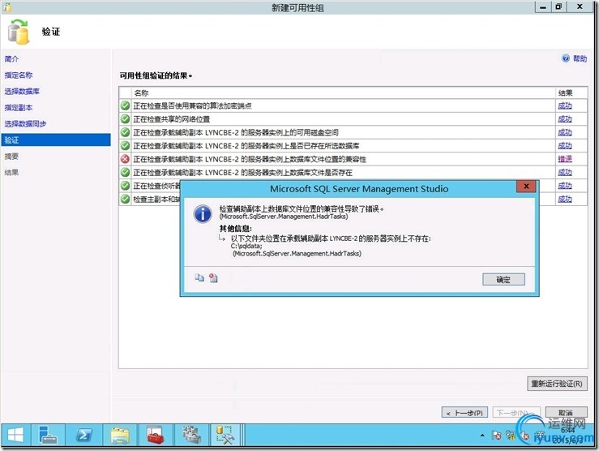Close the Microsoft SQL Server Management Studio dialog
This screenshot has width=599, height=451.
(x=526, y=186)
